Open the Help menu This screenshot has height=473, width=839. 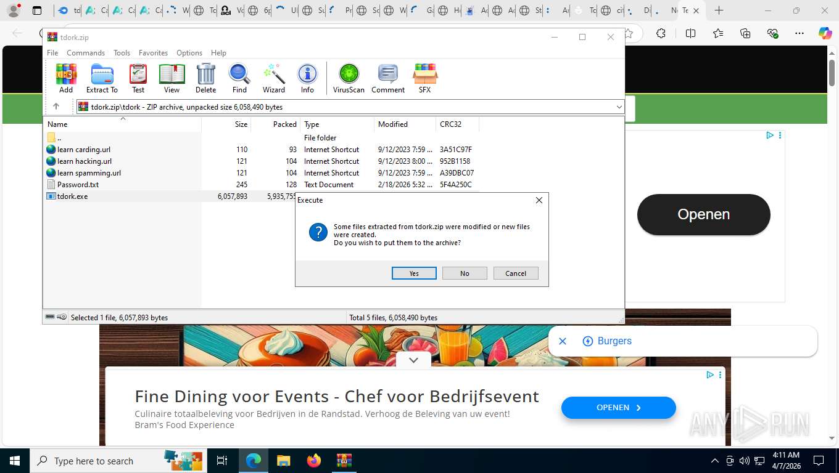point(218,53)
